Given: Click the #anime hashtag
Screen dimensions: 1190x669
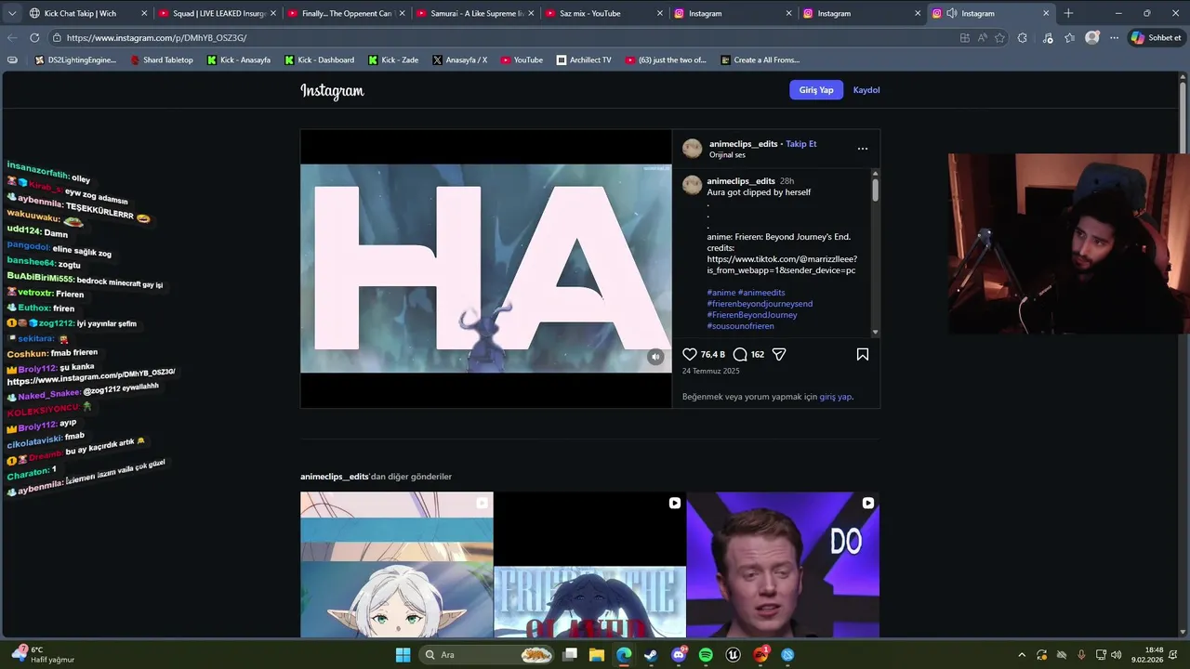Looking at the screenshot, I should click(721, 293).
